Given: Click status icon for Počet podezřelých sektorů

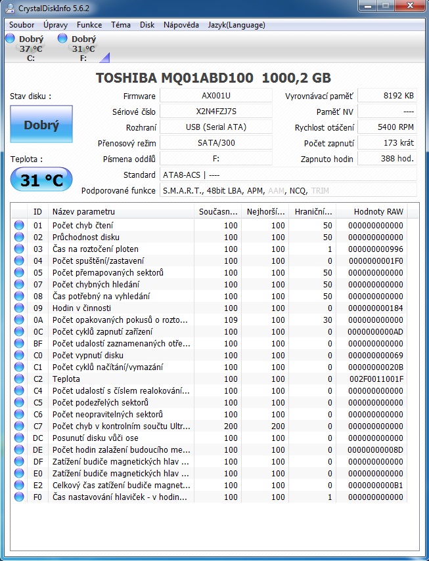Looking at the screenshot, I should (x=19, y=402).
